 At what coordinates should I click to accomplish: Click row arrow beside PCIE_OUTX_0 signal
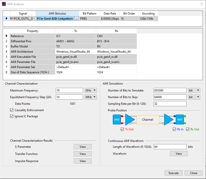click(x=6, y=19)
